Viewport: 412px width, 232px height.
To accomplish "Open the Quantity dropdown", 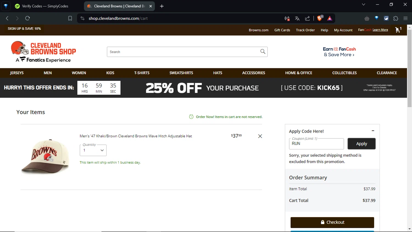I will point(93,150).
